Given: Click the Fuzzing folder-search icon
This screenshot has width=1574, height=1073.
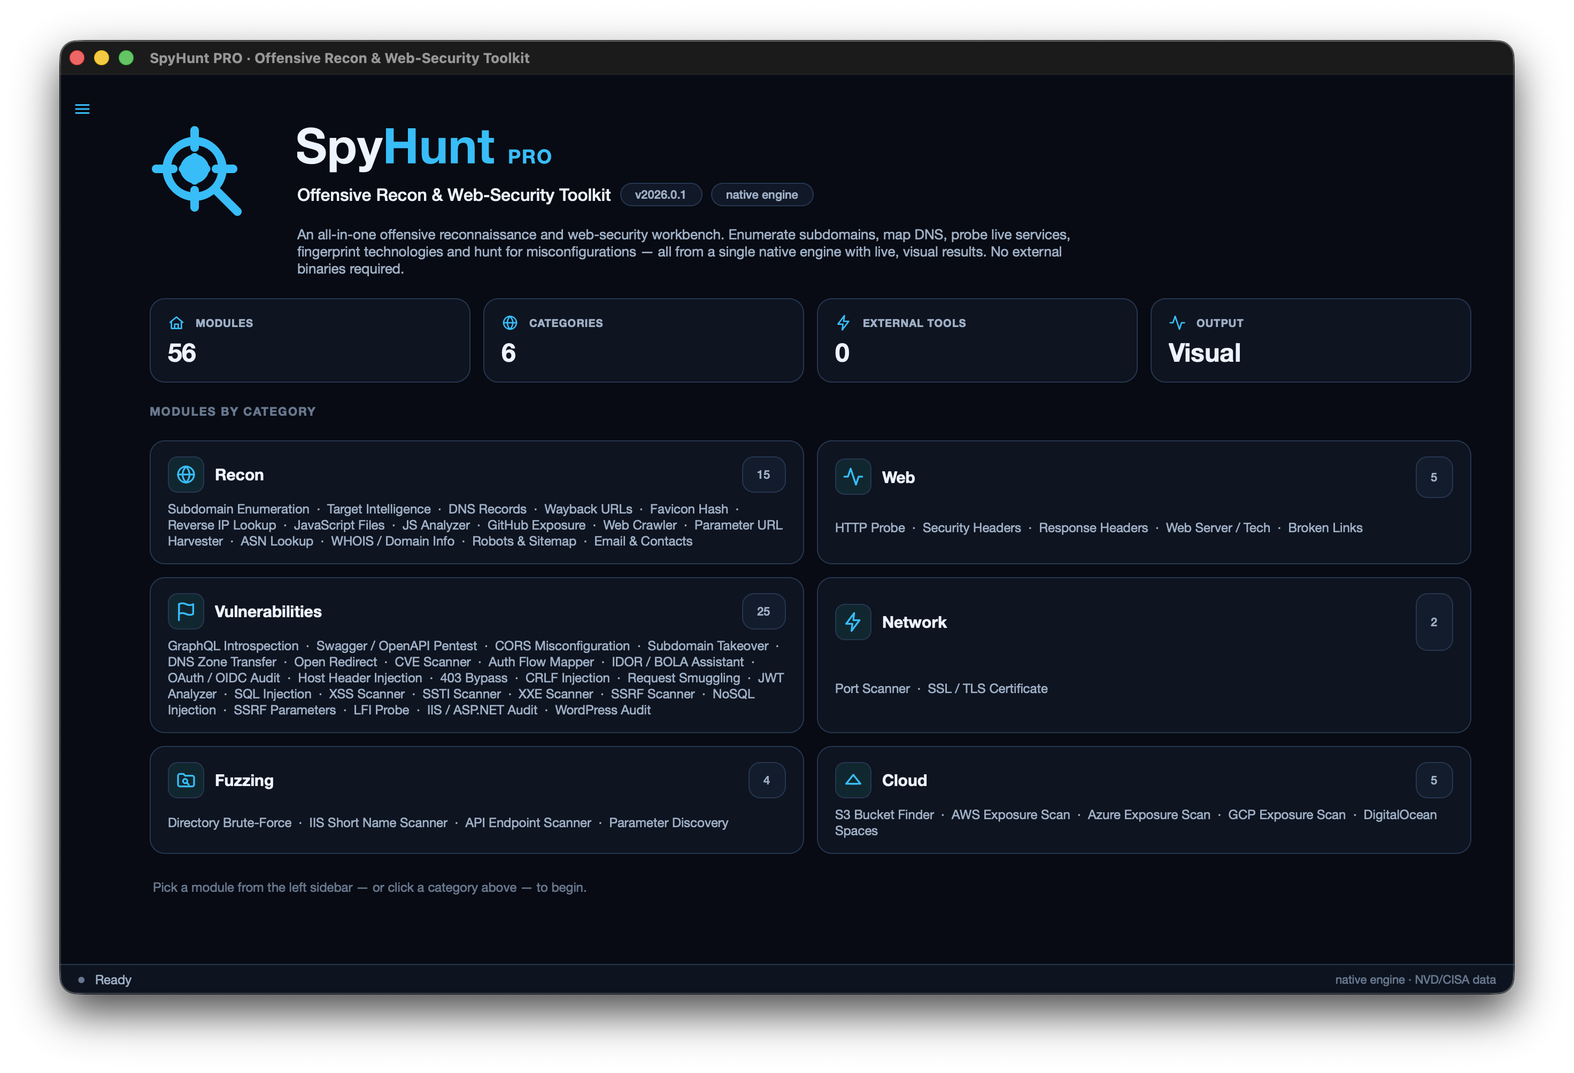Looking at the screenshot, I should tap(186, 780).
